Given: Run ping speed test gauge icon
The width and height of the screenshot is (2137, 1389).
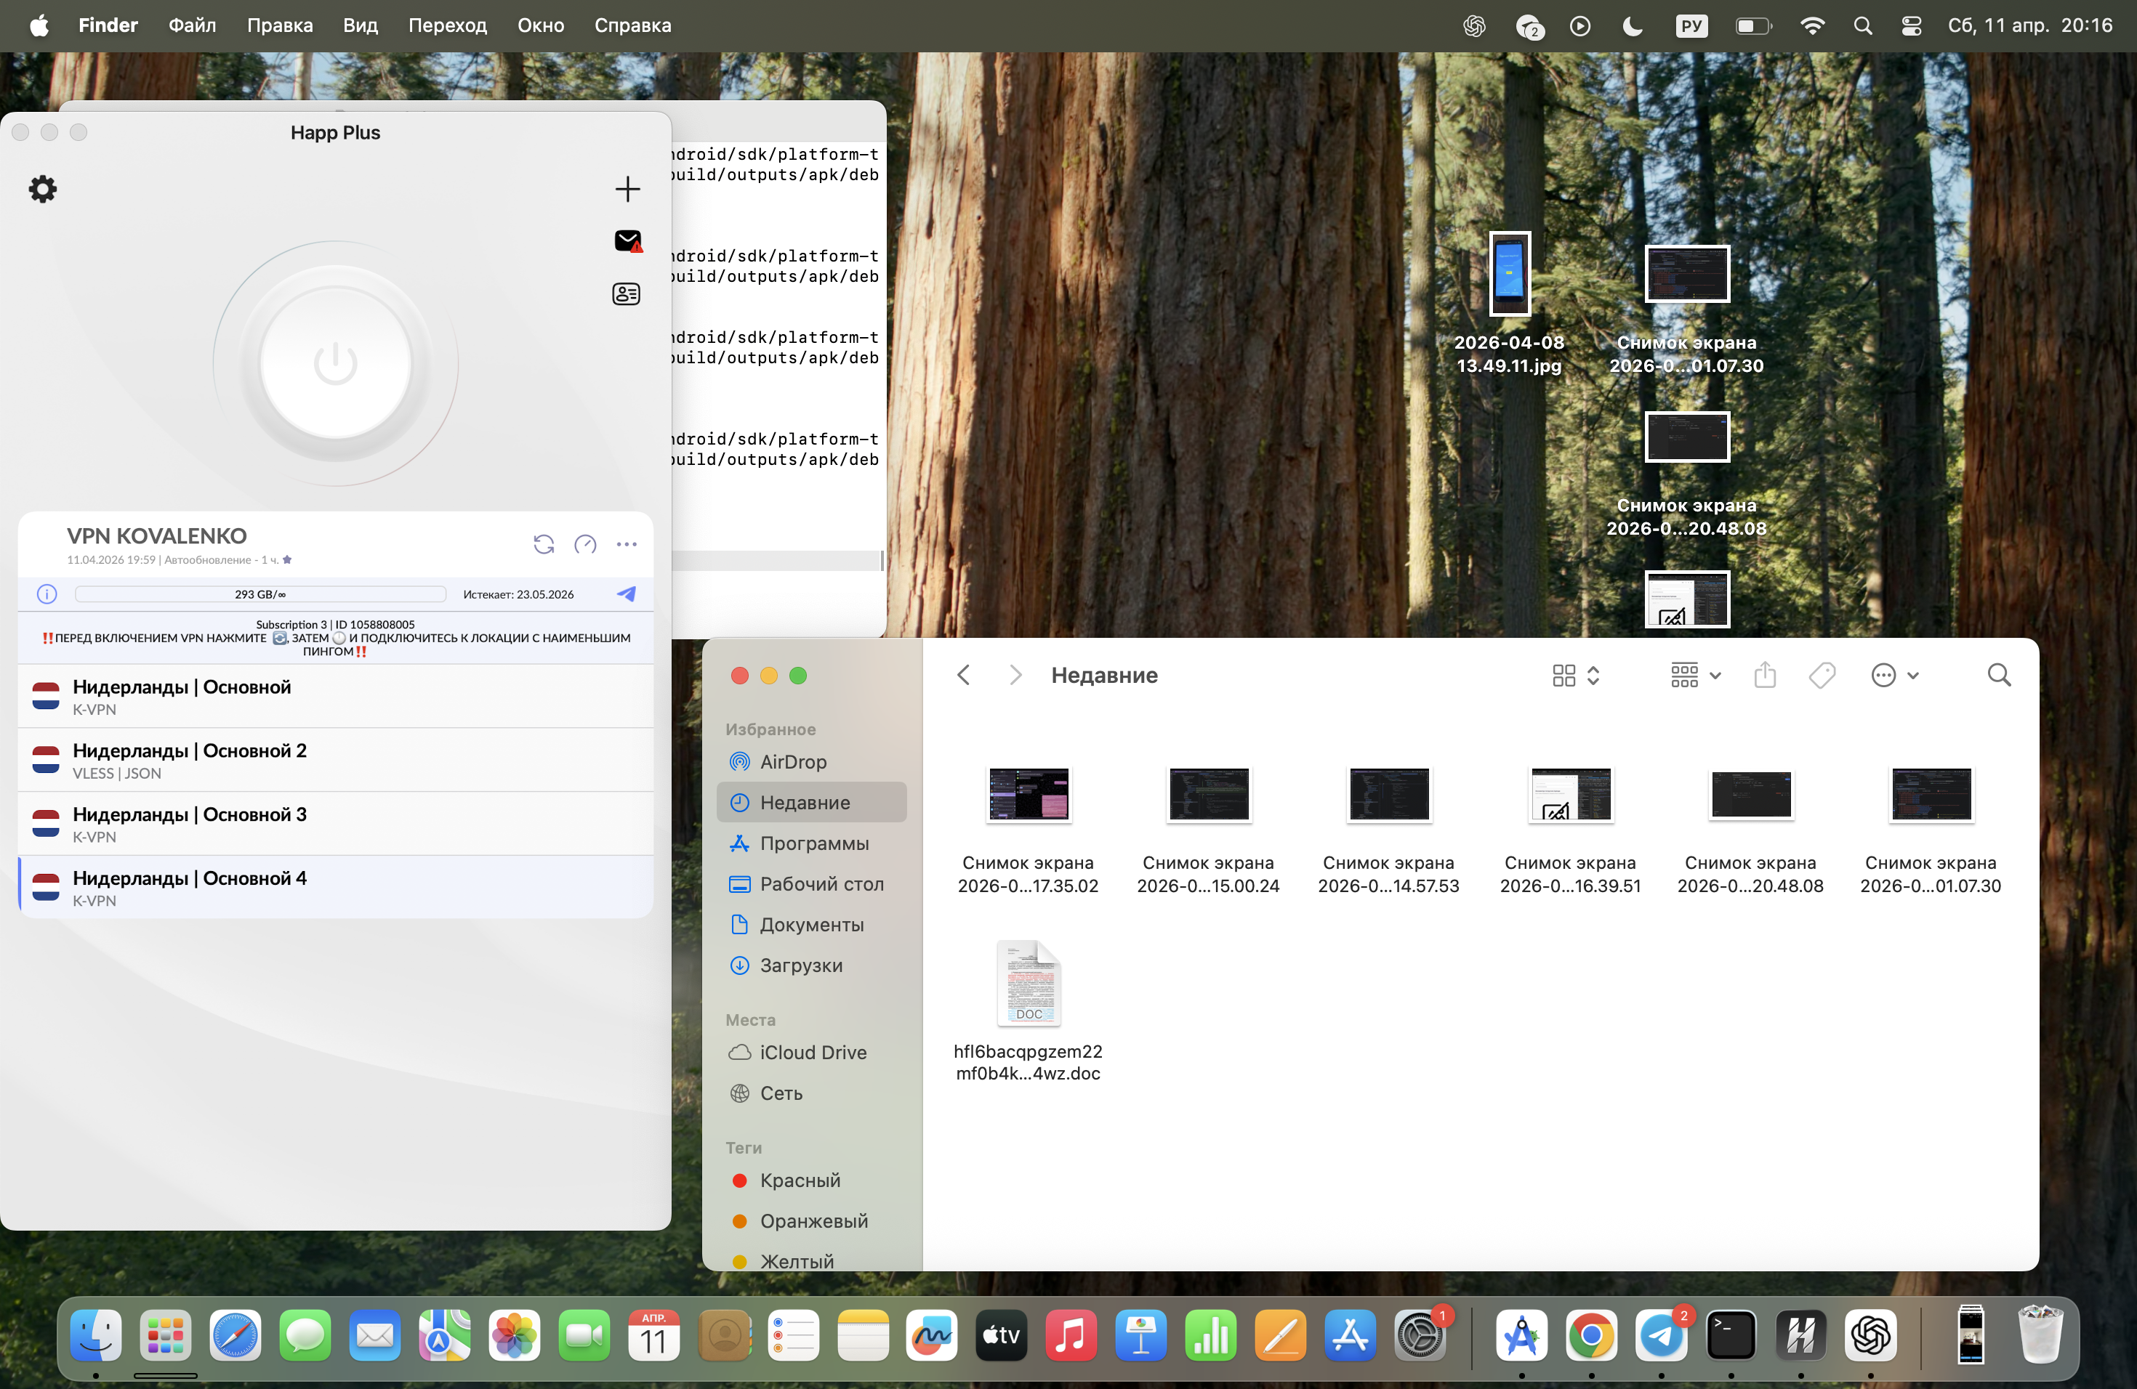Looking at the screenshot, I should click(585, 543).
